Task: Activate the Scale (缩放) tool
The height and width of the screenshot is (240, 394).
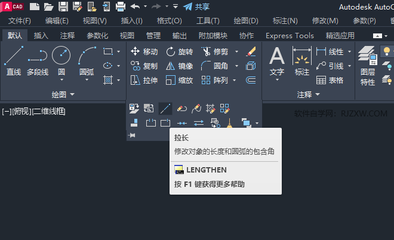Action: tap(180, 81)
